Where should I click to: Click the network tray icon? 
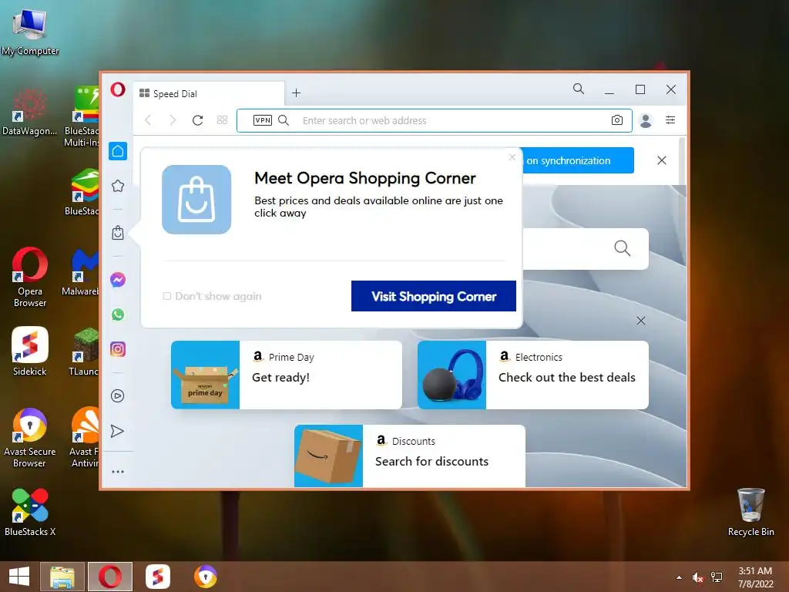point(717,577)
